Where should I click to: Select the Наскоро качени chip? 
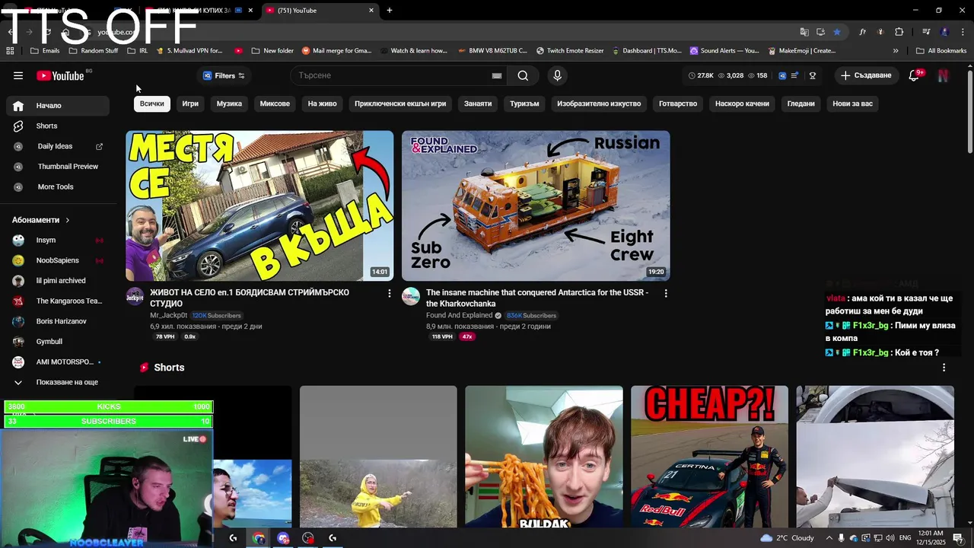(x=742, y=104)
